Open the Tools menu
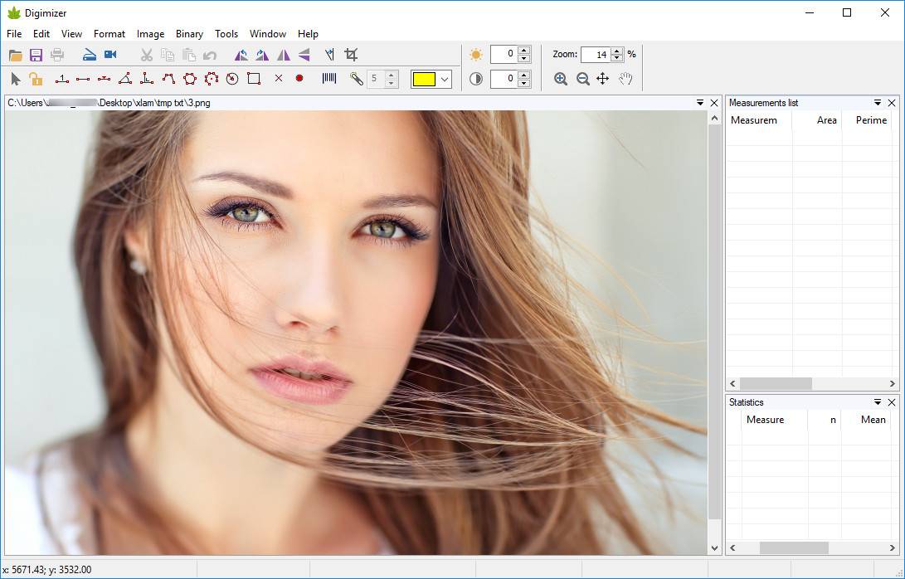The width and height of the screenshot is (905, 579). coord(226,34)
